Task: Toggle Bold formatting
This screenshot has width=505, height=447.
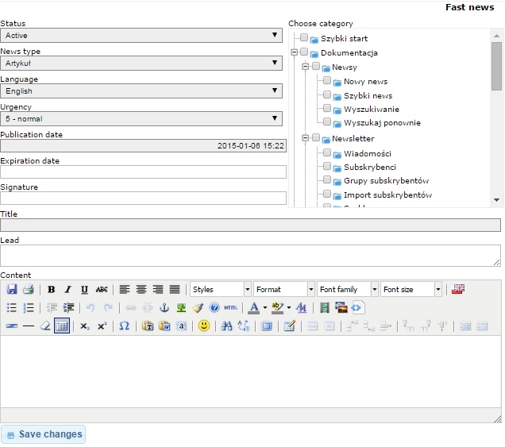Action: tap(51, 290)
